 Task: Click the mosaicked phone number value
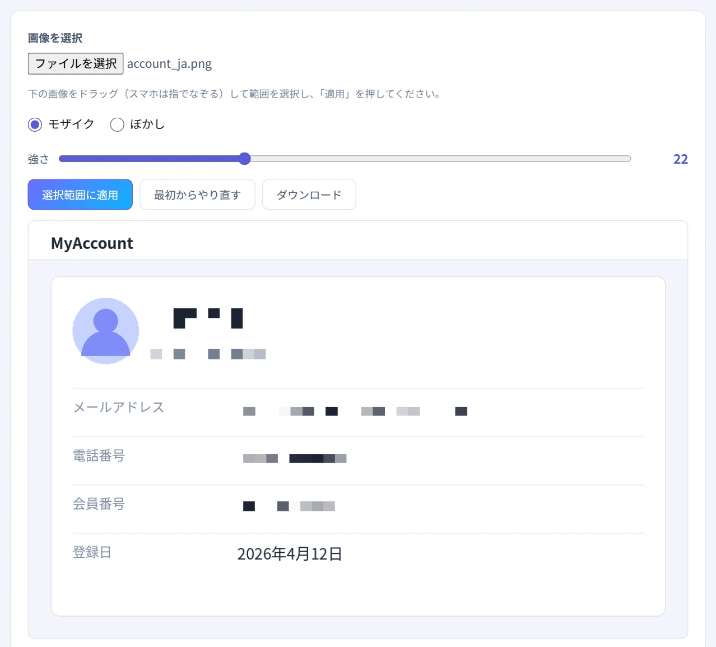pos(295,459)
